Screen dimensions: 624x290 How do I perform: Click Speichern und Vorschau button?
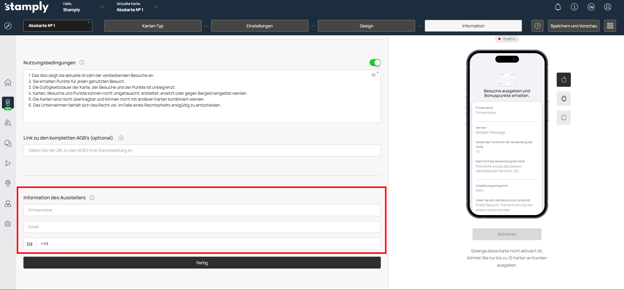(574, 26)
